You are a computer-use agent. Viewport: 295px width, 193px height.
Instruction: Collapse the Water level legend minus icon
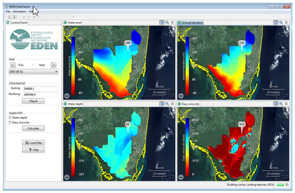pyautogui.click(x=67, y=96)
